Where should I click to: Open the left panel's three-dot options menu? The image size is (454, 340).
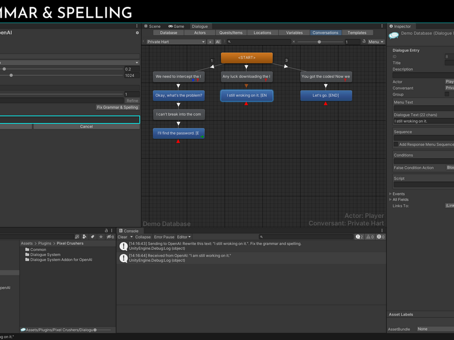(x=137, y=26)
